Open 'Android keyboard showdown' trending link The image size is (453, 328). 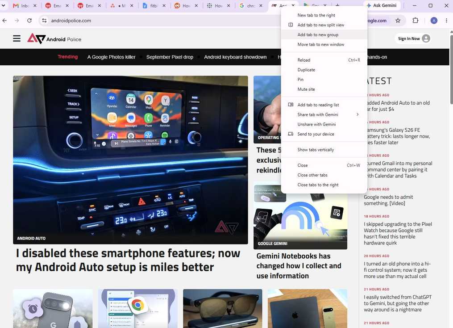[235, 57]
